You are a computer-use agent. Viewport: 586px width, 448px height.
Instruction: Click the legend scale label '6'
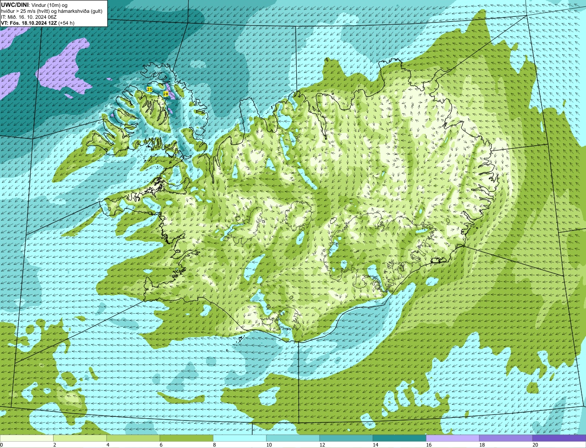[161, 445]
